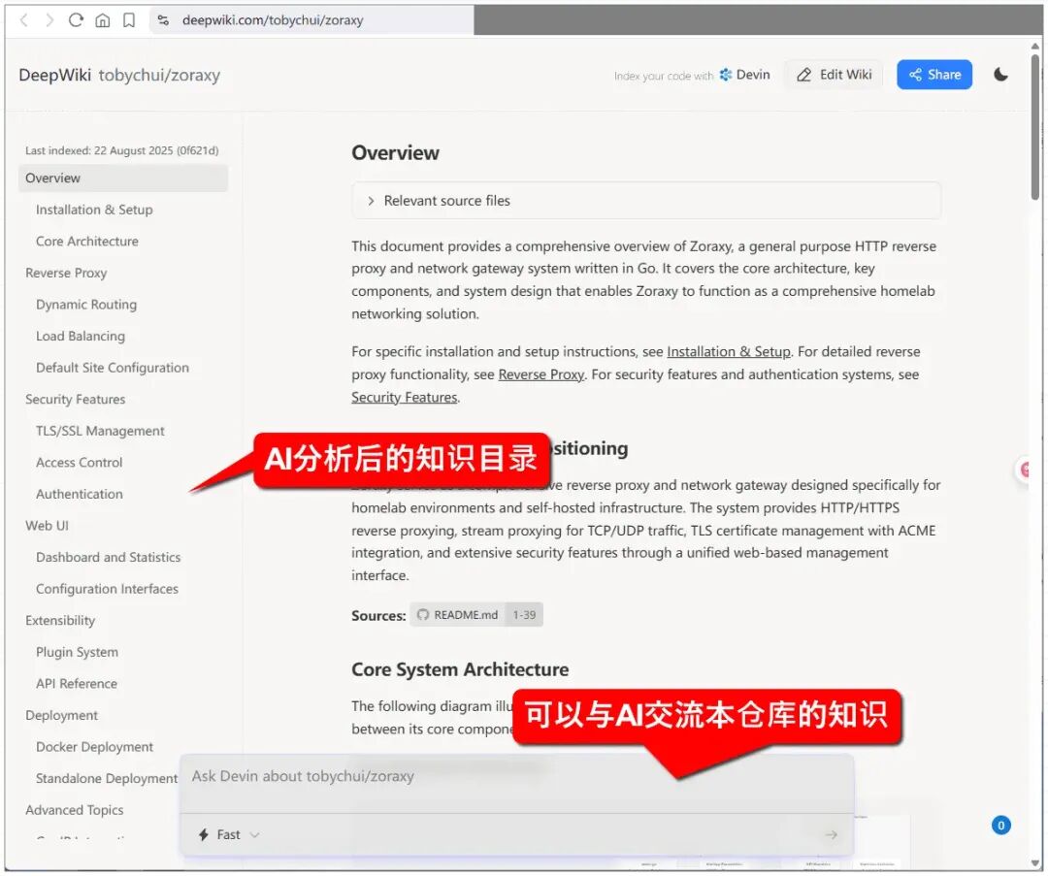Bookmark this page with the bookmark icon
This screenshot has height=876, width=1048.
(129, 20)
